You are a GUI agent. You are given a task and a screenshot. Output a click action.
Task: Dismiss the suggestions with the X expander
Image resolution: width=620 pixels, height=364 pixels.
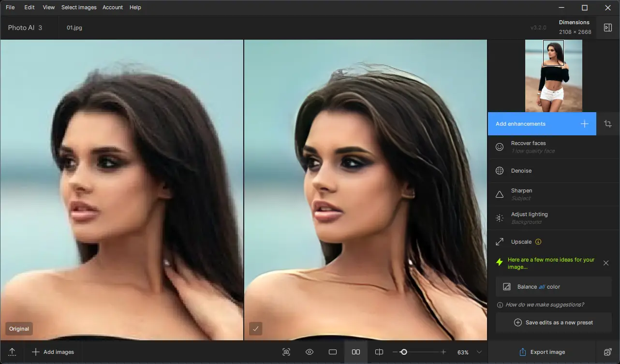click(606, 263)
